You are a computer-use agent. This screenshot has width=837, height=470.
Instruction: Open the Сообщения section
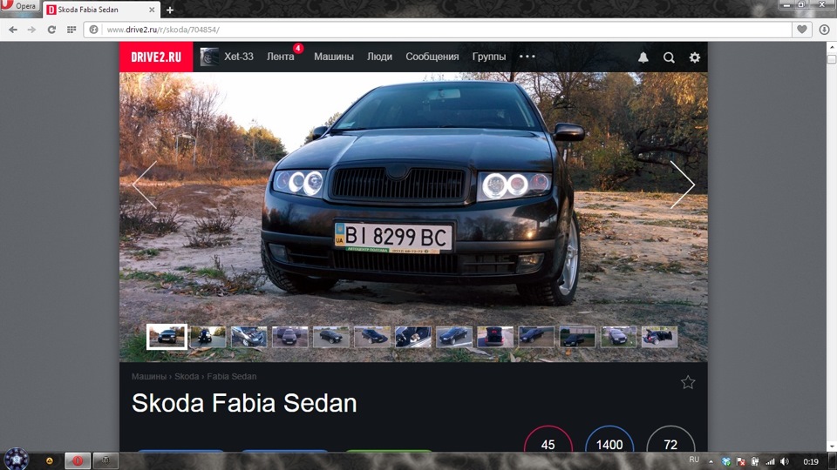(432, 57)
